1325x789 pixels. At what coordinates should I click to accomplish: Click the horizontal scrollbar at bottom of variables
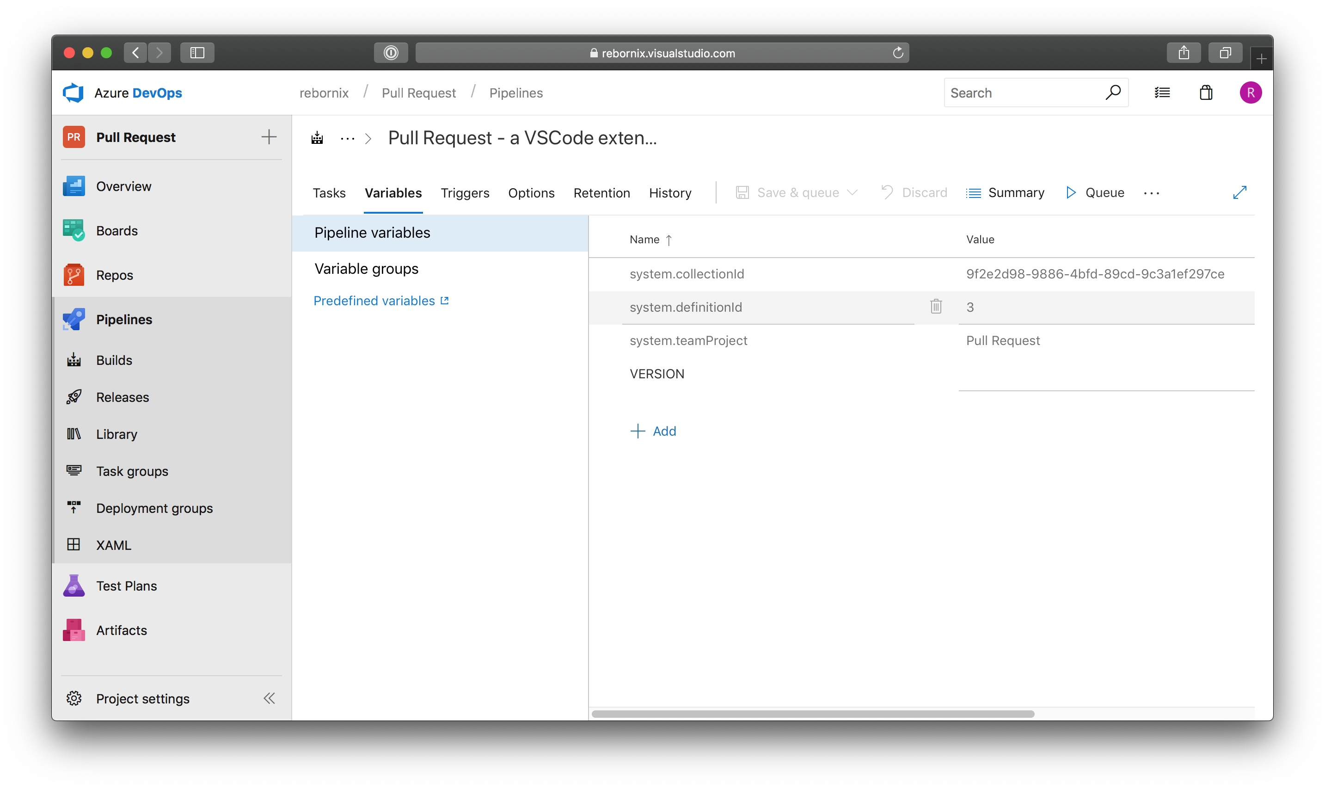pyautogui.click(x=813, y=714)
